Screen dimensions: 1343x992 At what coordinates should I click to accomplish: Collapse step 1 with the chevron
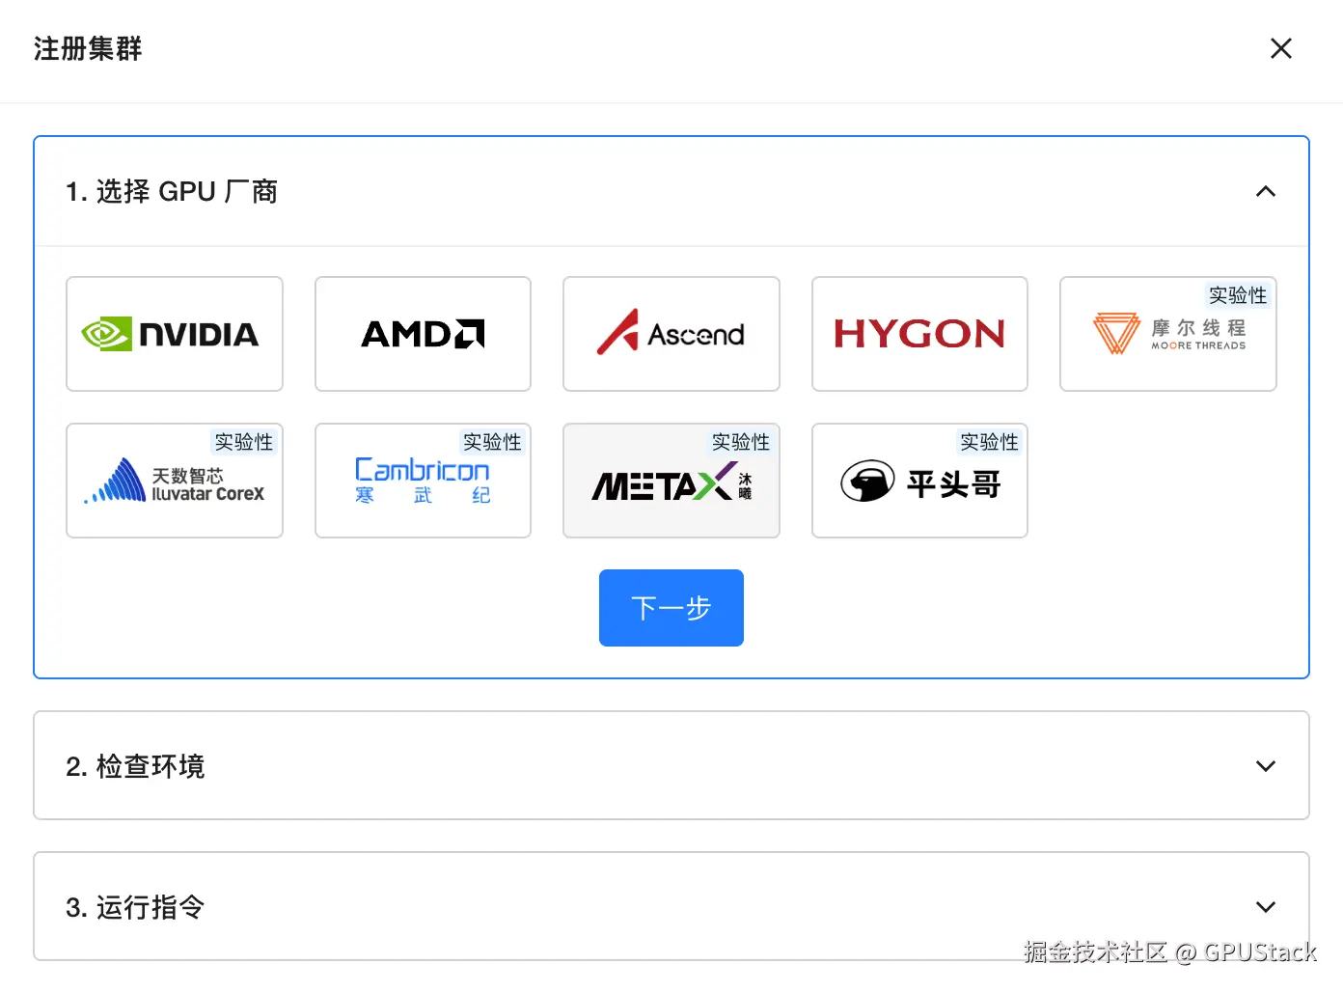pos(1266,191)
